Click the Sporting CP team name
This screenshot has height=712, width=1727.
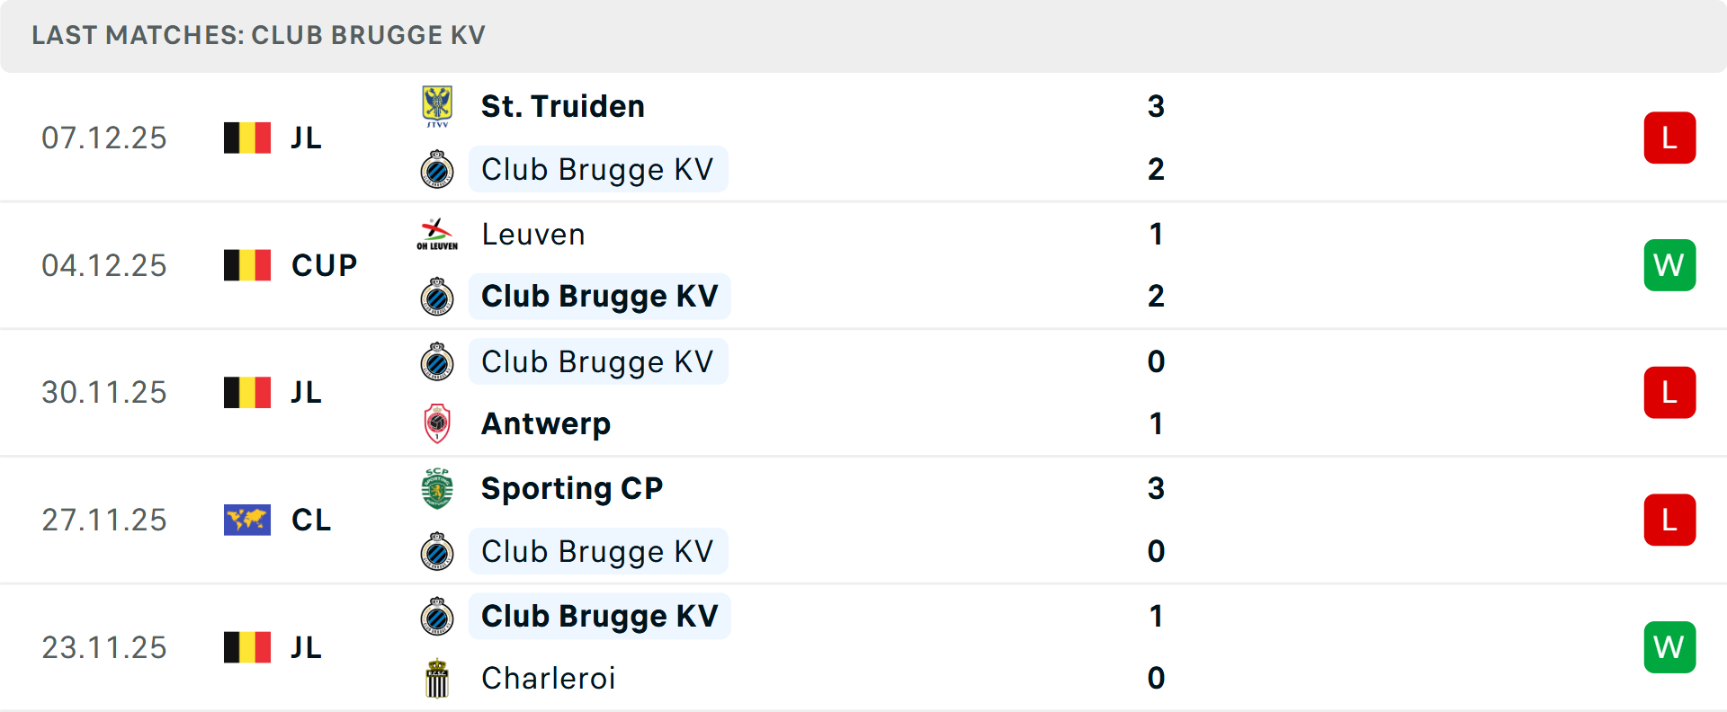point(572,488)
